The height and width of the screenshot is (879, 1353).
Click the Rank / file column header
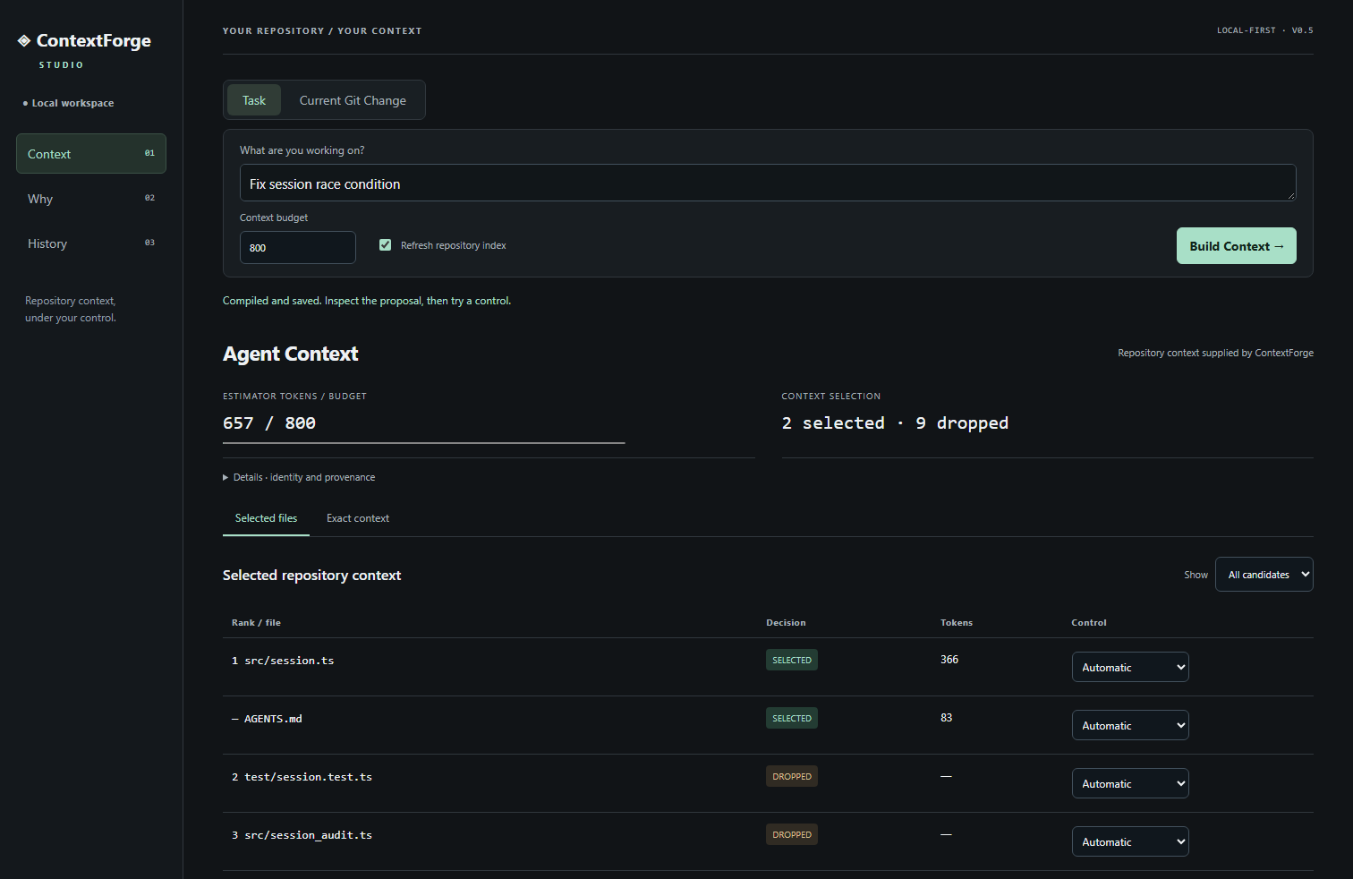click(x=256, y=623)
